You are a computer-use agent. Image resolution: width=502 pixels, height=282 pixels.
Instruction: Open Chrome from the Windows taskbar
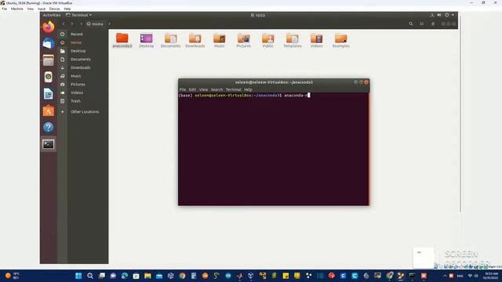click(182, 276)
